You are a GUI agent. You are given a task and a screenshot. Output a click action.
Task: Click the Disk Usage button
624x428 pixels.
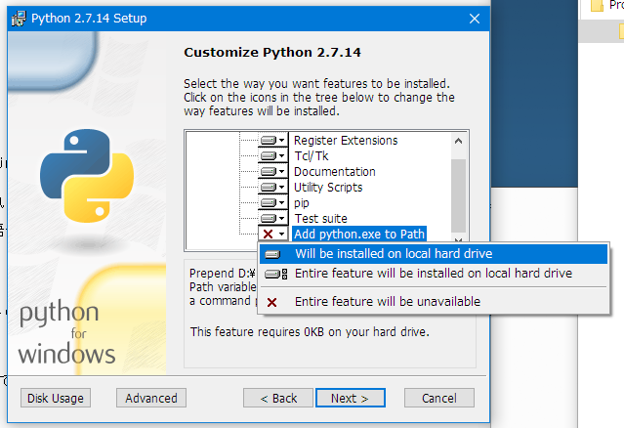(56, 398)
